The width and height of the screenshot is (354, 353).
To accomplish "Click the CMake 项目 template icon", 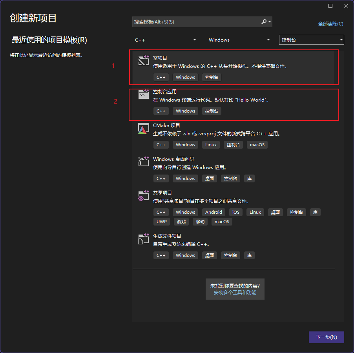I will pos(144,128).
